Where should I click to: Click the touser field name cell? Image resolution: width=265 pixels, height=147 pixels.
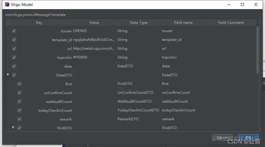tap(167, 31)
